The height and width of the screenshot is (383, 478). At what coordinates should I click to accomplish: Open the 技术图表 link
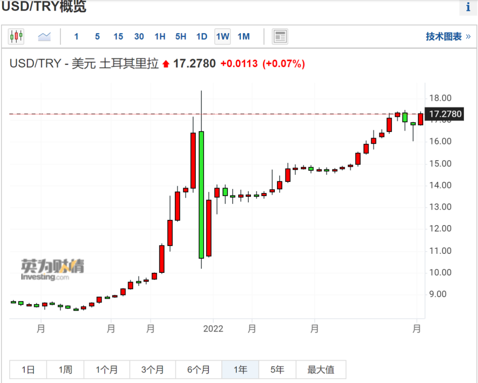[448, 37]
